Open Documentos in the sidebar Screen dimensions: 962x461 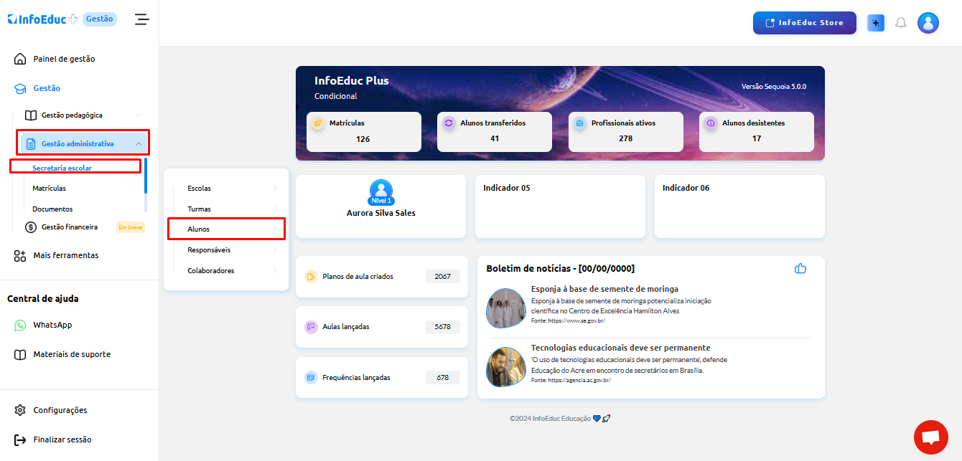52,209
